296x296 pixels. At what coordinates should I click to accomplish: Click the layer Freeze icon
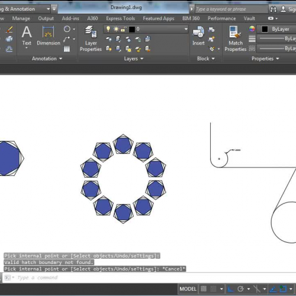pyautogui.click(x=128, y=39)
